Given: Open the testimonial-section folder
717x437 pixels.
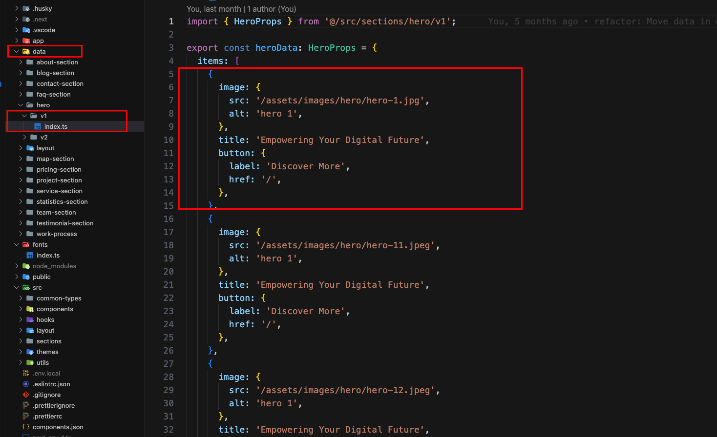Looking at the screenshot, I should [x=64, y=223].
